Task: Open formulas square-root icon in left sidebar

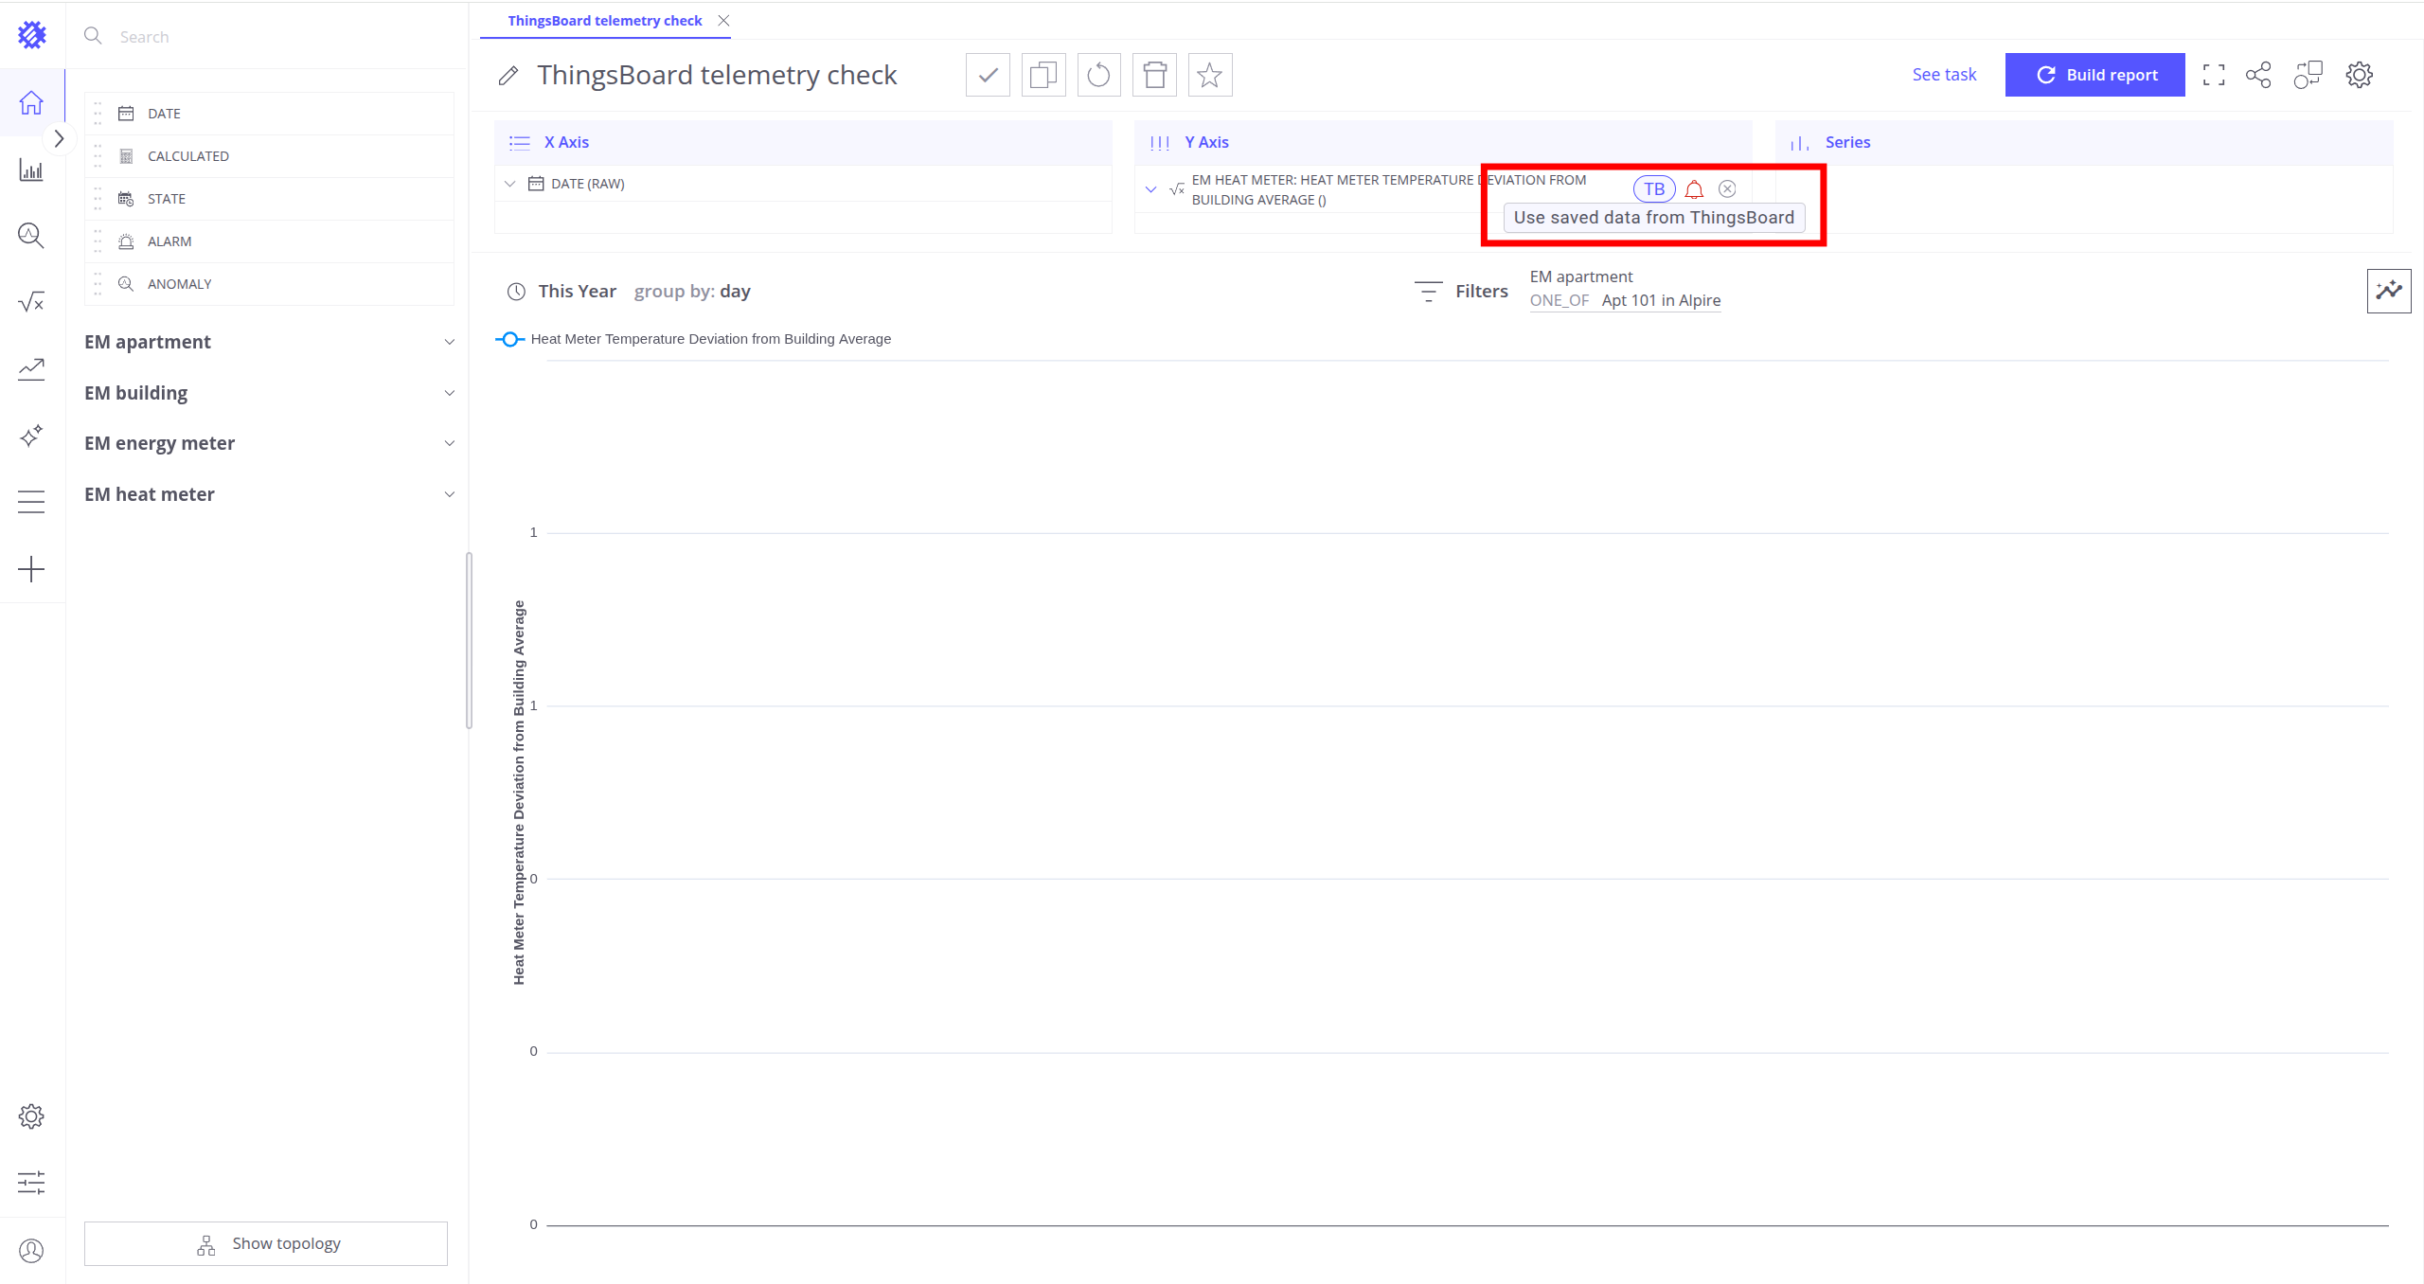Action: click(31, 302)
